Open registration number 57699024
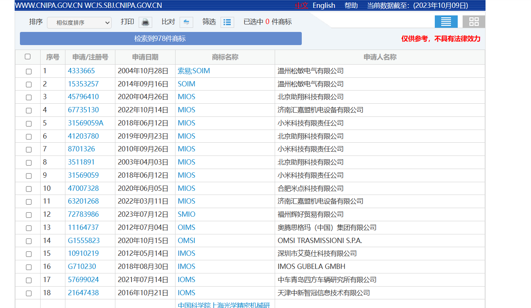The height and width of the screenshot is (308, 531). coord(83,279)
